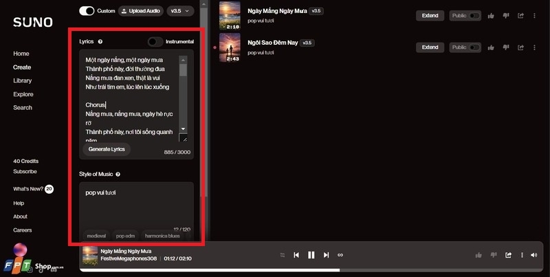Viewport: 550px width, 277px height.
Task: Open the Explore page
Action: tap(23, 94)
